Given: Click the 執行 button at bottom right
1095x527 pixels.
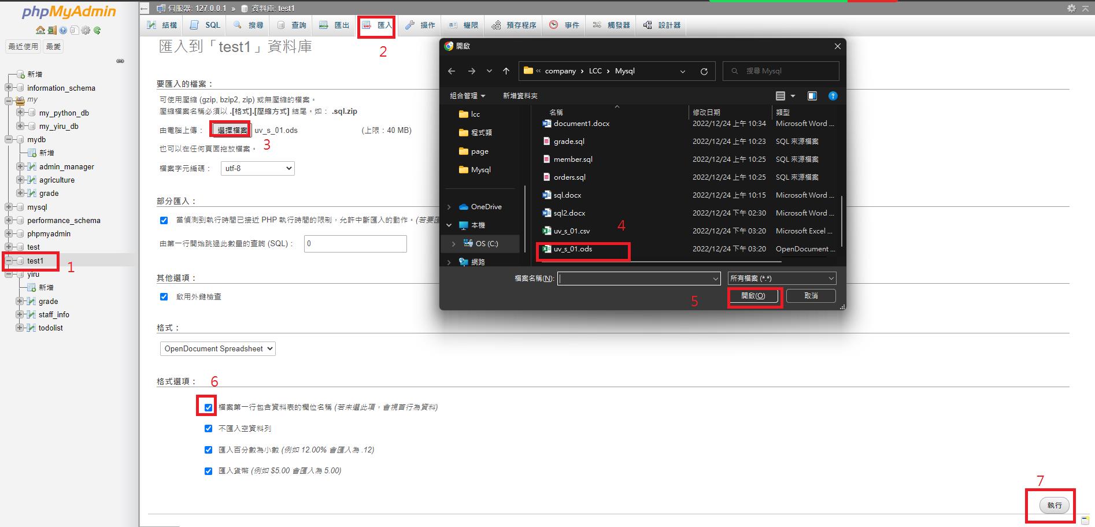Looking at the screenshot, I should tap(1054, 505).
